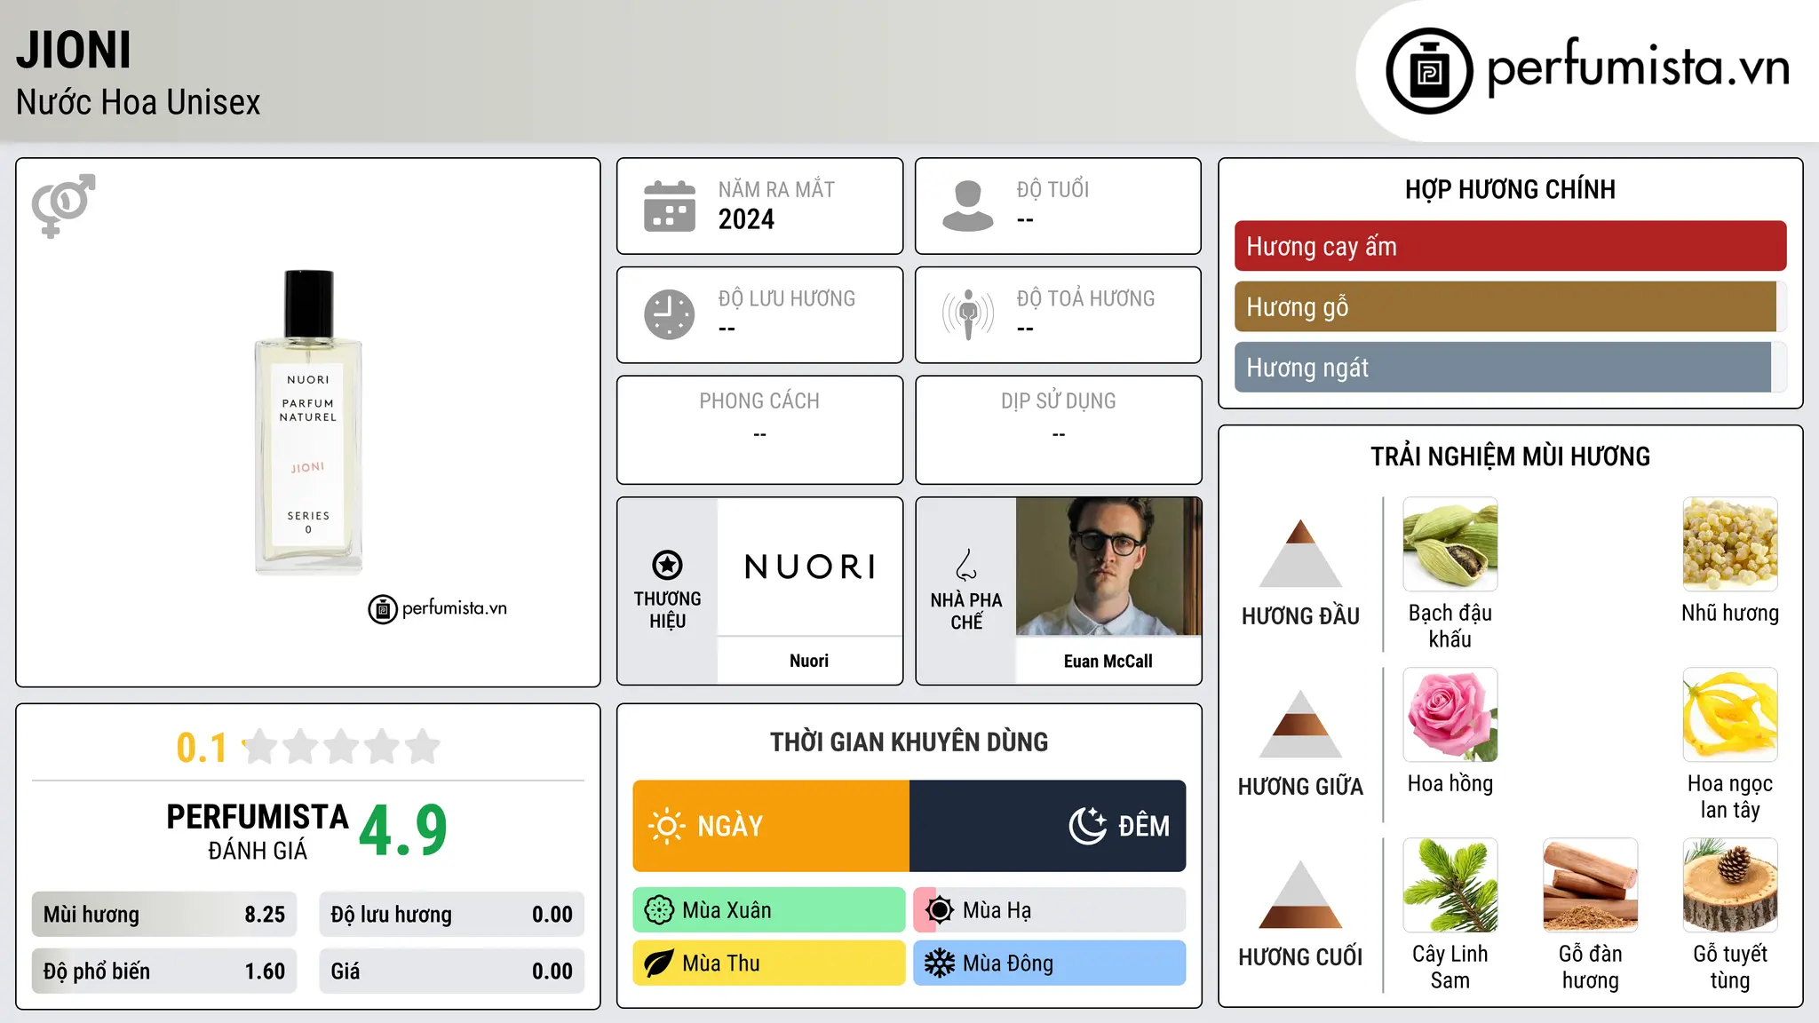Click the nose icon above Nhà pha chế
The height and width of the screenshot is (1023, 1819).
tap(966, 565)
